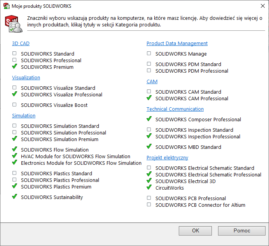The height and width of the screenshot is (246, 269).
Task: Tick the SOLIDWORKS Manage checkbox
Action: point(149,53)
